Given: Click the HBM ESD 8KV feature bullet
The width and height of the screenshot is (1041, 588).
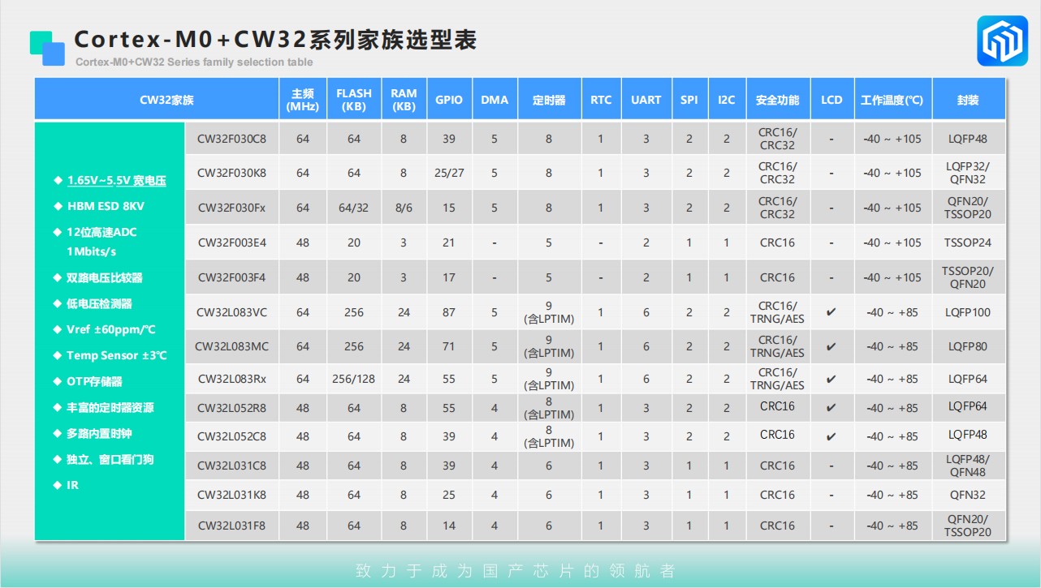Looking at the screenshot, I should pyautogui.click(x=99, y=206).
